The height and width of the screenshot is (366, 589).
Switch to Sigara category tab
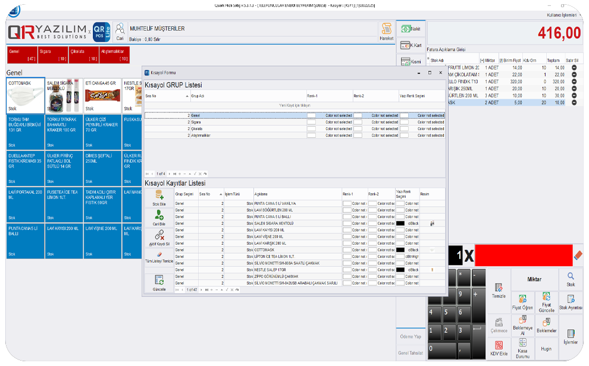[x=54, y=55]
